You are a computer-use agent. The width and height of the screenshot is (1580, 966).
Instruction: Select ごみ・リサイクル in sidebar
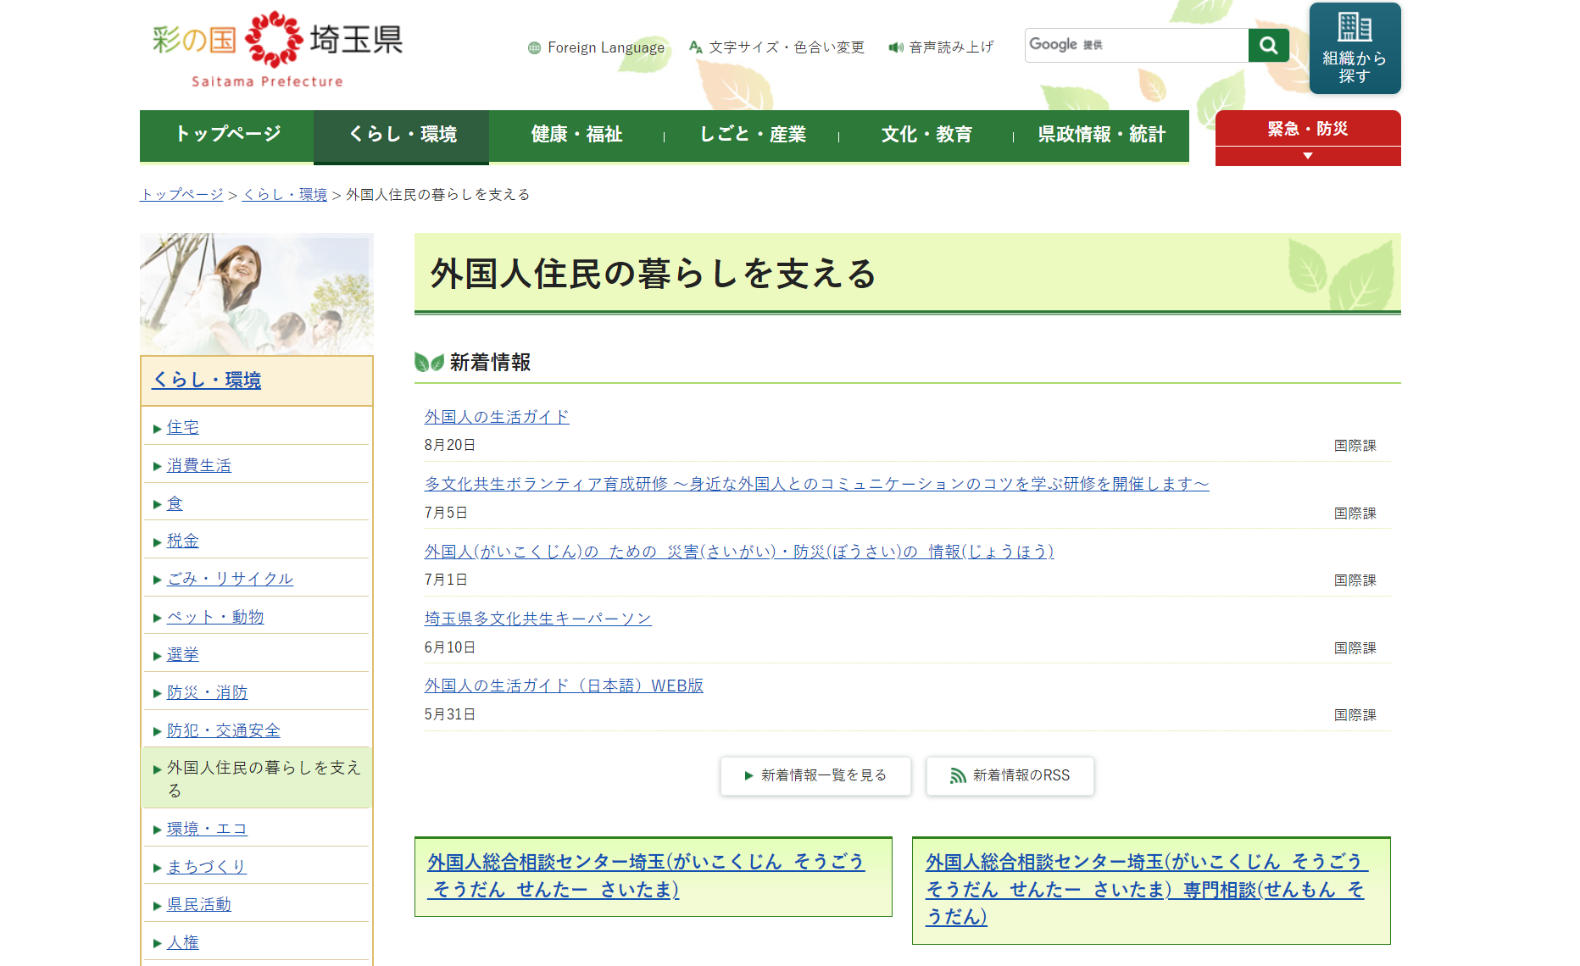230,579
